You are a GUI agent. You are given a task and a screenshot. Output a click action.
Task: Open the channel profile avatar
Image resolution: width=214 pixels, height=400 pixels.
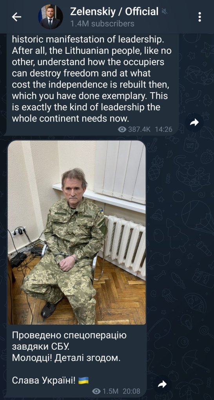(x=51, y=17)
